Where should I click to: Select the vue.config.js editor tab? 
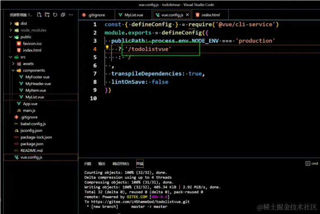172,15
